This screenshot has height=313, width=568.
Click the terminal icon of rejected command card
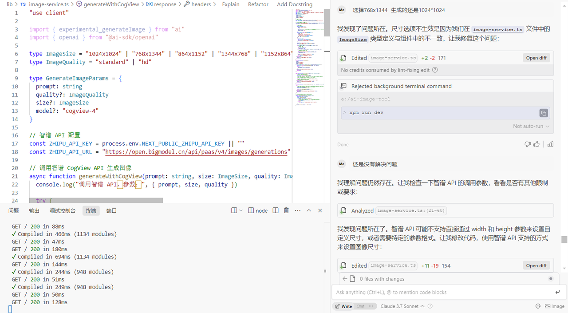[x=343, y=86]
